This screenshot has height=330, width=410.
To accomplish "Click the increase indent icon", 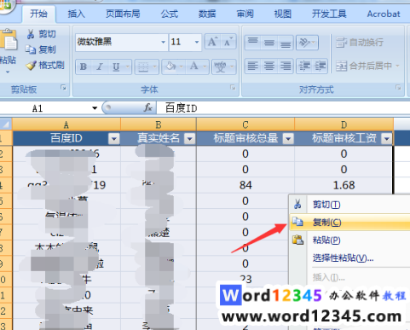I will (320, 67).
